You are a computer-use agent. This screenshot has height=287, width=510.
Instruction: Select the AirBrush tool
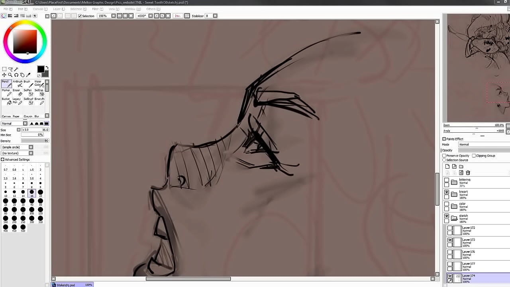(x=18, y=84)
